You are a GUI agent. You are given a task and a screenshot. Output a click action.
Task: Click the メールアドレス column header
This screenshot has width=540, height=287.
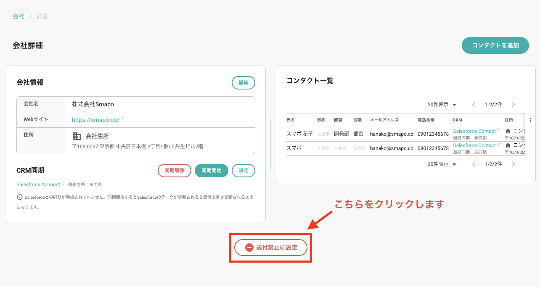coord(384,120)
